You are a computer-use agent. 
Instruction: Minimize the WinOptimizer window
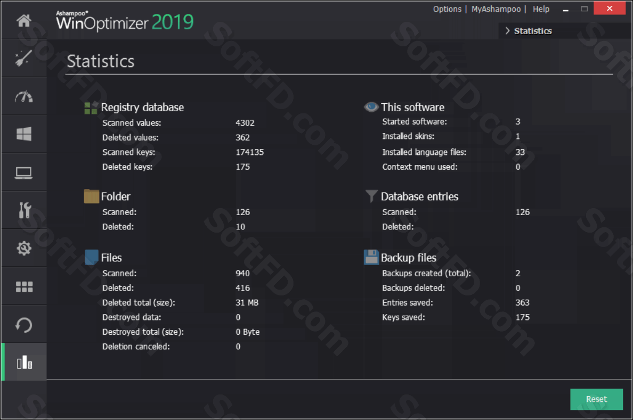[x=565, y=9]
